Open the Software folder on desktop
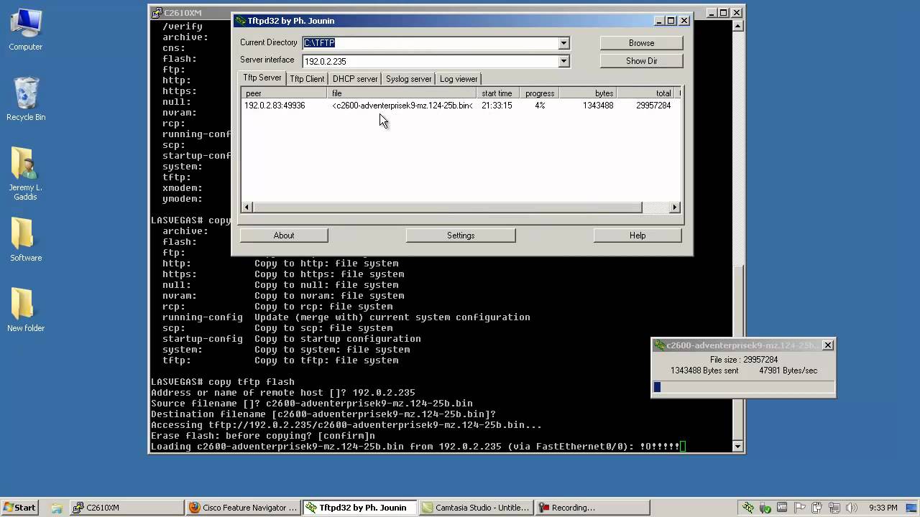Screen dimensions: 920x517 [26, 239]
